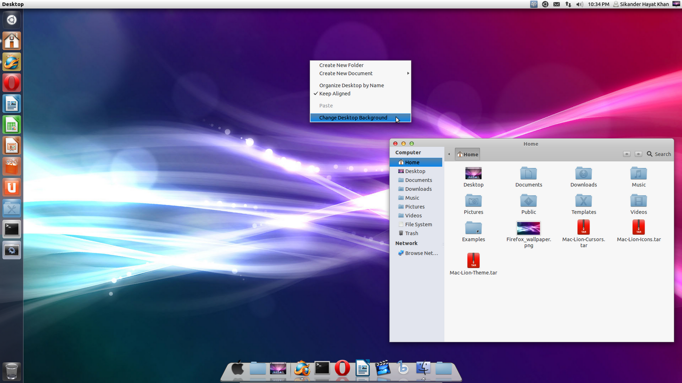
Task: Open Ubuntu Software Center in the launcher
Action: (12, 166)
